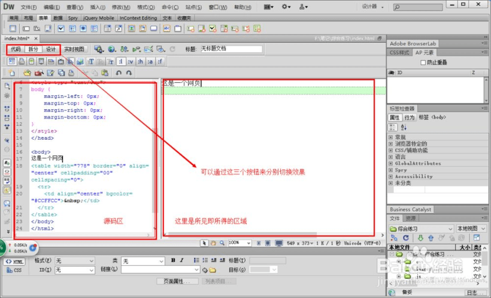Close the index.html document tab
The width and height of the screenshot is (491, 298).
(36, 38)
